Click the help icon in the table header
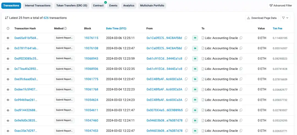Image resolution: width=297 pixels, height=135 pixels. click(8, 28)
